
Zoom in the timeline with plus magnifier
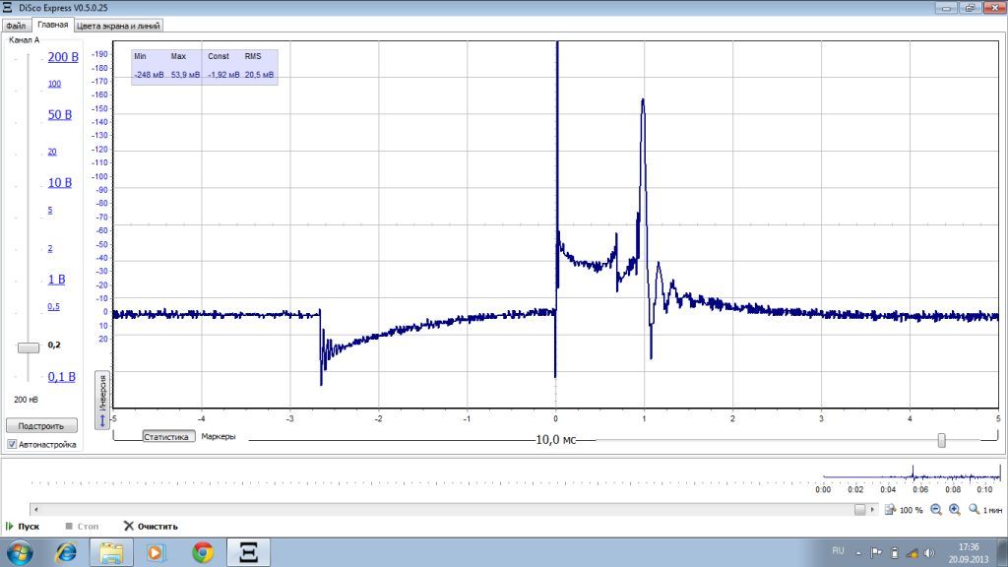click(955, 510)
